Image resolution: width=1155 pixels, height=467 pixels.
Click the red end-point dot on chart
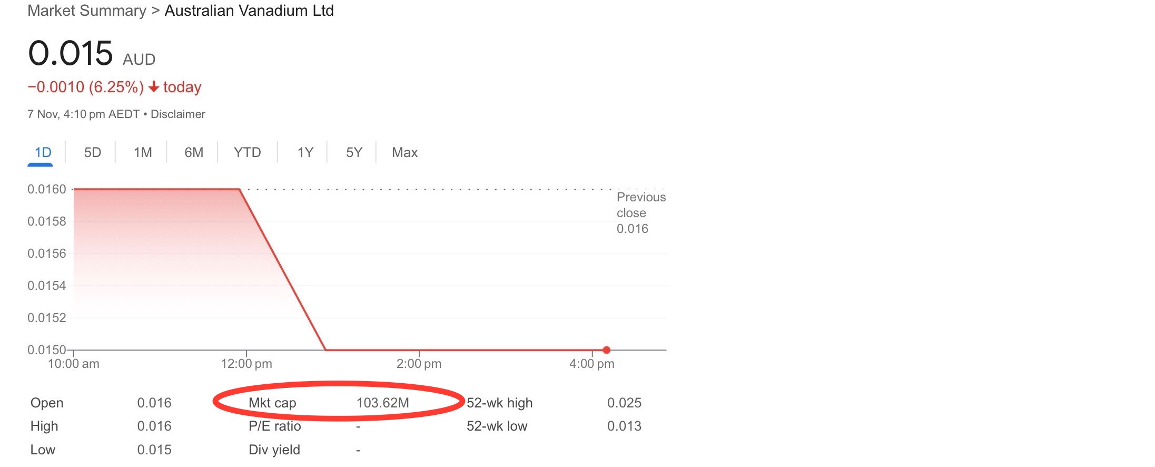point(606,350)
